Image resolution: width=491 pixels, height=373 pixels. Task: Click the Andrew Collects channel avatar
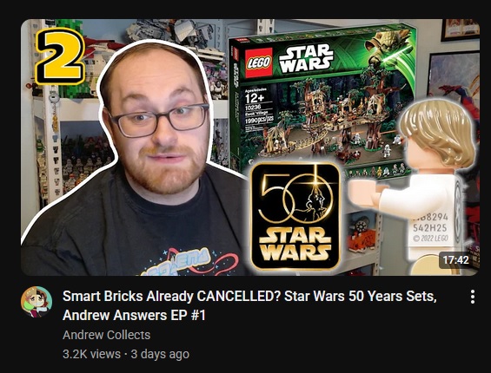[x=36, y=302]
